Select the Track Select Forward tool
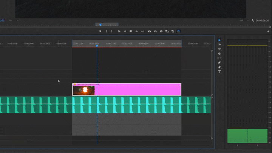The height and width of the screenshot is (153, 272). (x=219, y=45)
